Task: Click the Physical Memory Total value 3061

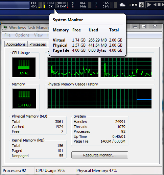Action: (x=59, y=122)
